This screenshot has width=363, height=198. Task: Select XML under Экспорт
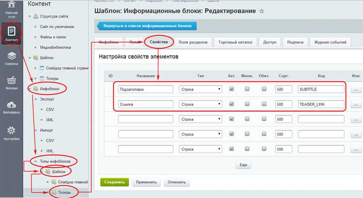tap(49, 120)
